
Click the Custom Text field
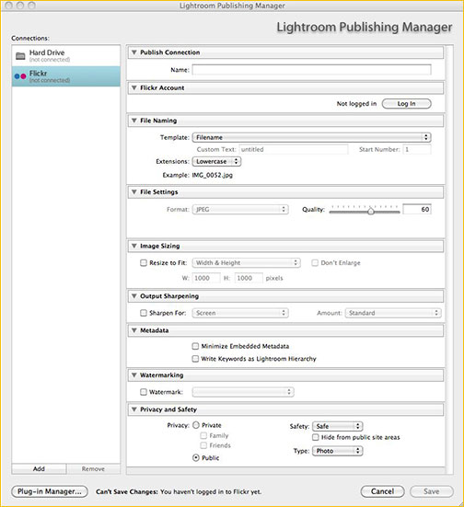point(294,150)
